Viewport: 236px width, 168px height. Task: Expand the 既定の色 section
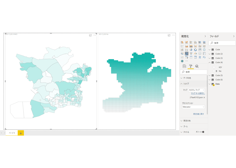[x=193, y=121]
